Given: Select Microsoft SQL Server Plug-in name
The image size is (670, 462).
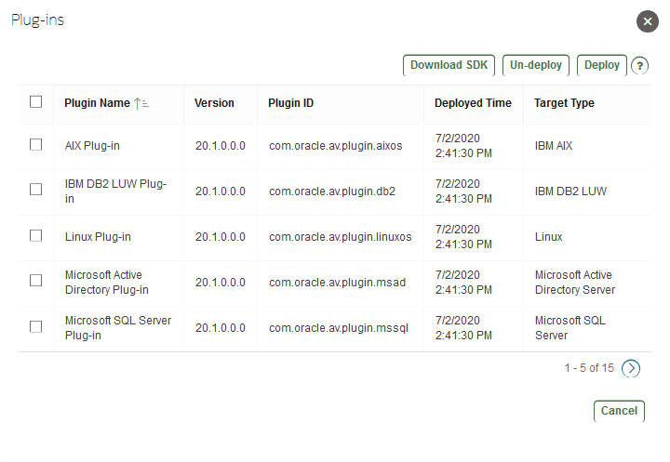Looking at the screenshot, I should click(118, 328).
